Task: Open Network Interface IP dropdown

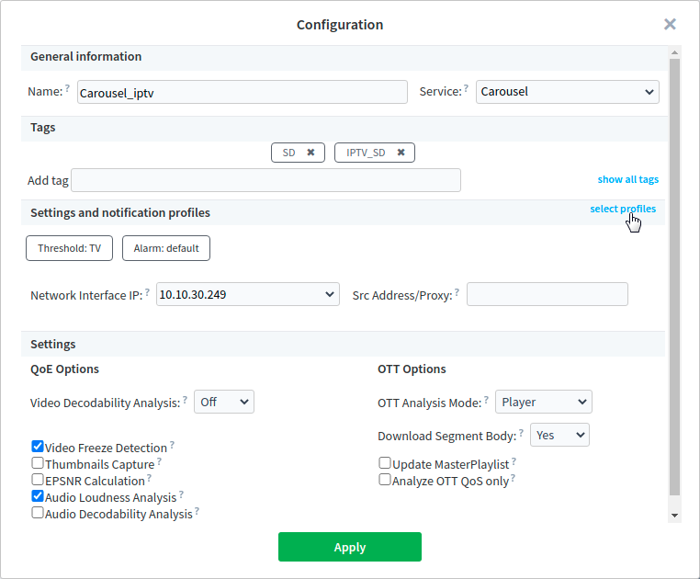Action: 248,294
